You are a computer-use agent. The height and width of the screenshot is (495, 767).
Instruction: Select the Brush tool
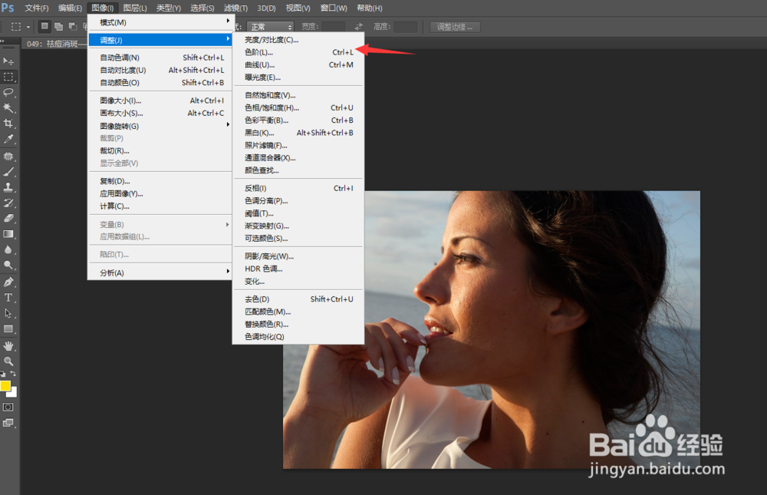[8, 172]
